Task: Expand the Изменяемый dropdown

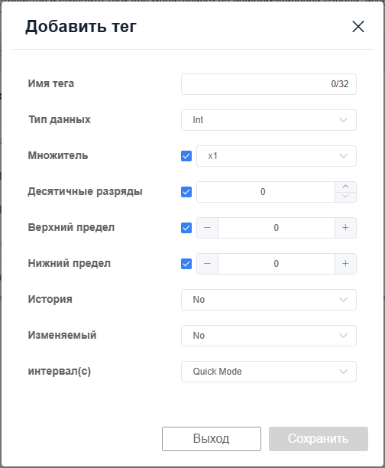Action: pos(268,336)
